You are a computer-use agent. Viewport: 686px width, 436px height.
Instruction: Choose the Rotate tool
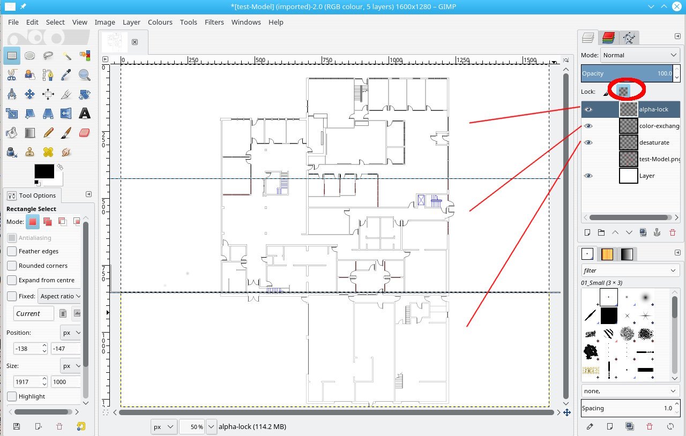click(x=85, y=94)
